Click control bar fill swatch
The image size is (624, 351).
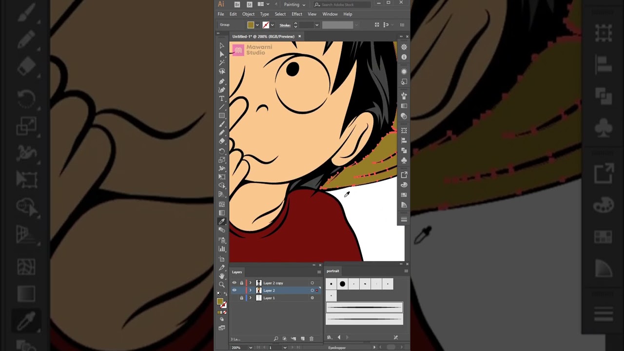click(251, 25)
